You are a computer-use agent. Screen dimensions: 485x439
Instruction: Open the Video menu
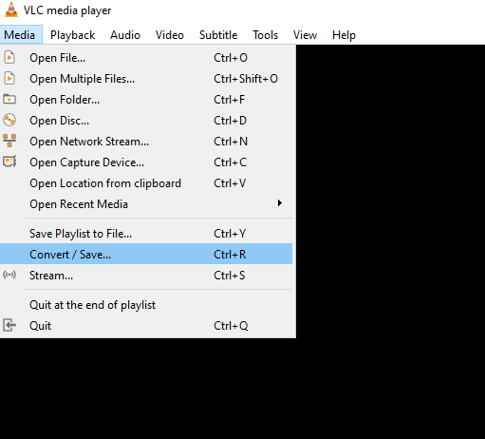tap(170, 35)
